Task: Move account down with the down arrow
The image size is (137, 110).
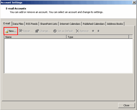Action: point(98,31)
